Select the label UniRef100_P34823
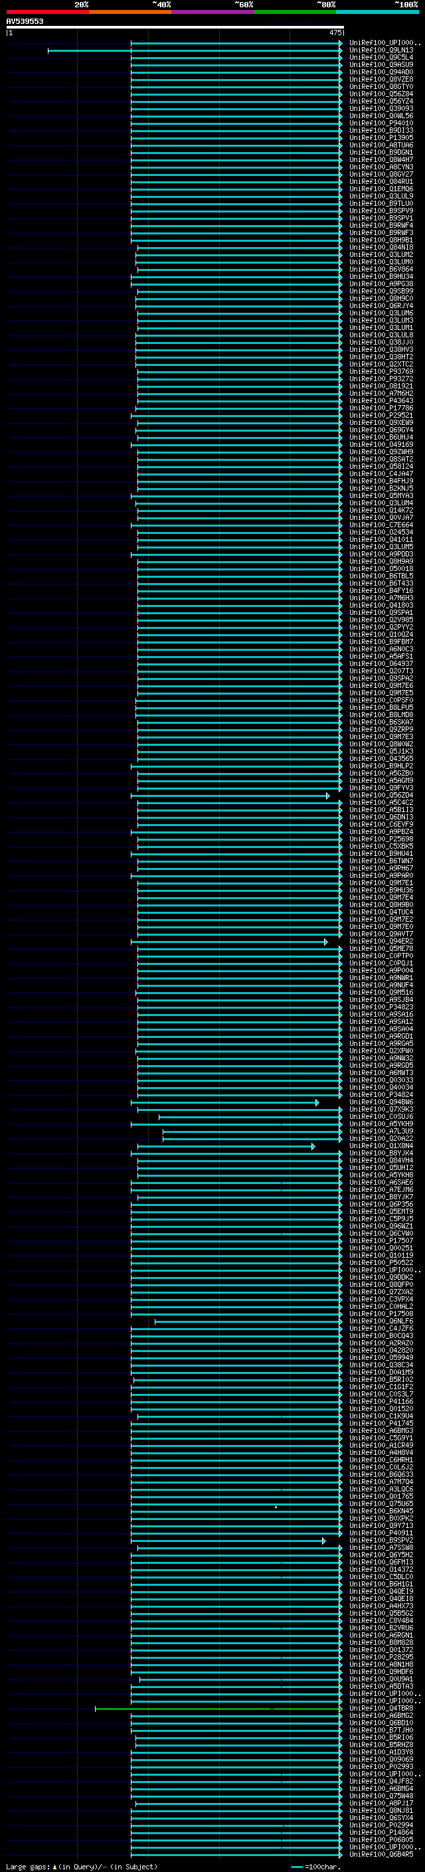 coord(381,1007)
